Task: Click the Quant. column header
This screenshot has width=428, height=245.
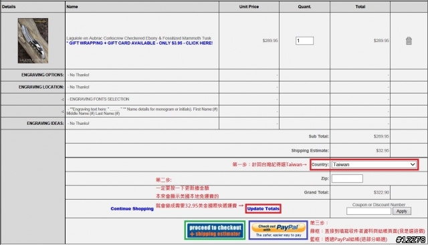Action: coord(304,7)
